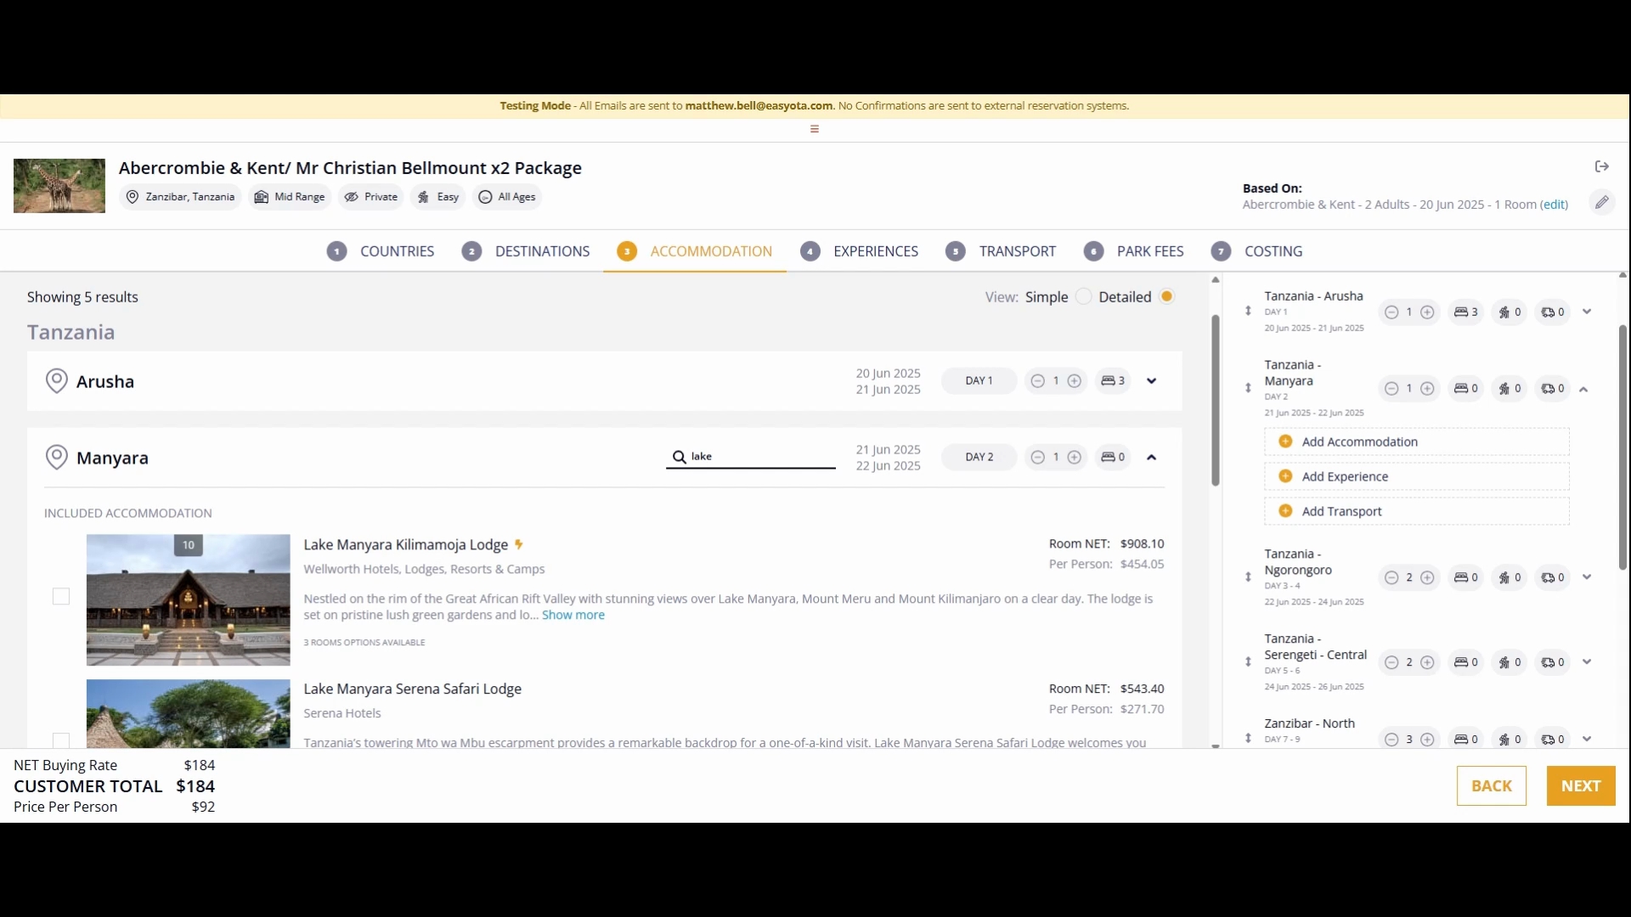Screen dimensions: 1631x917
Task: Click sidebar experiences count for Tanzania - Arusha
Action: [x=1510, y=312]
